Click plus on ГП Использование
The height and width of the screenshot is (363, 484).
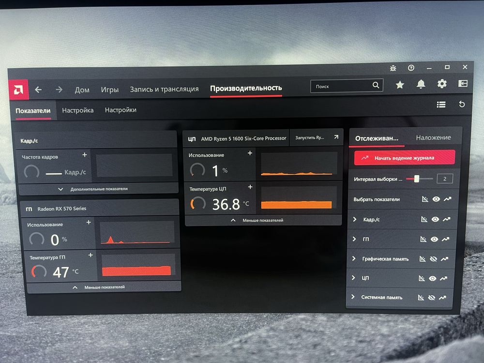(x=89, y=222)
